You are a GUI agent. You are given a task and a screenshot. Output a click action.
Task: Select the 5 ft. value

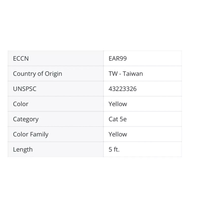pos(114,149)
